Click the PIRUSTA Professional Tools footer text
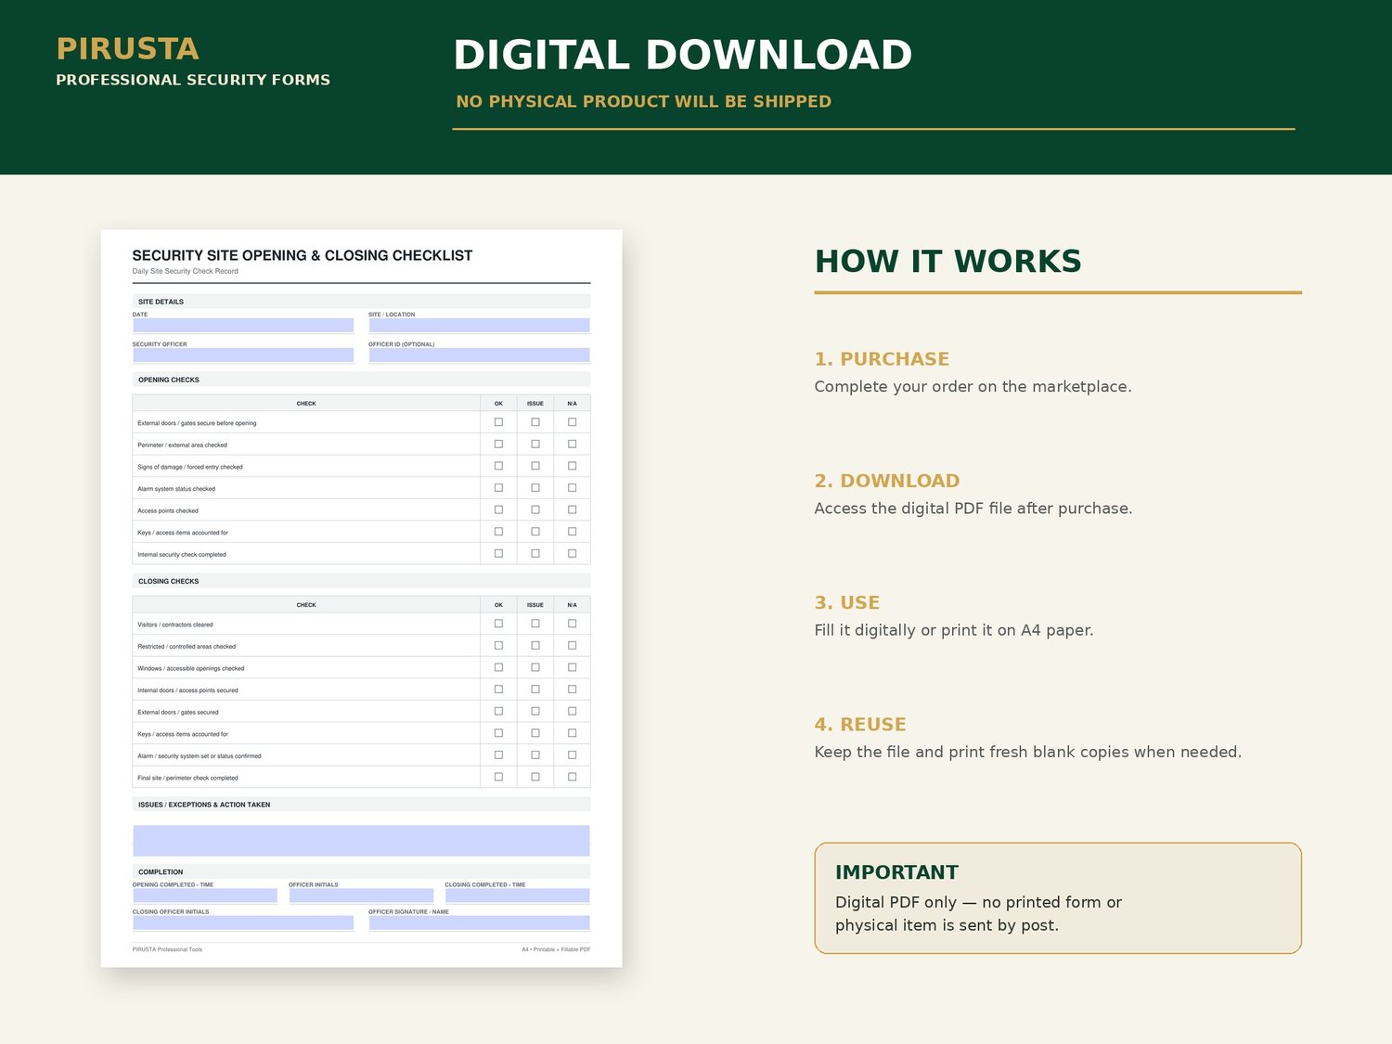Screen dimensions: 1392x1044 [x=167, y=949]
